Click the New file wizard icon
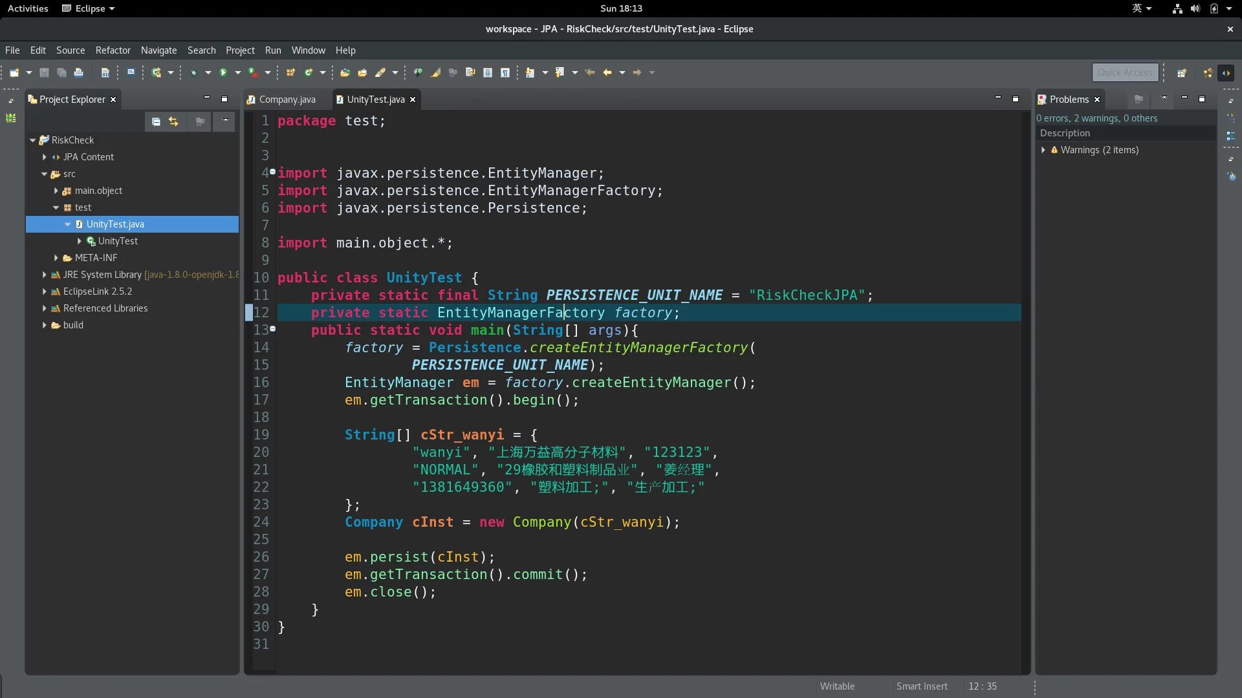 click(14, 72)
